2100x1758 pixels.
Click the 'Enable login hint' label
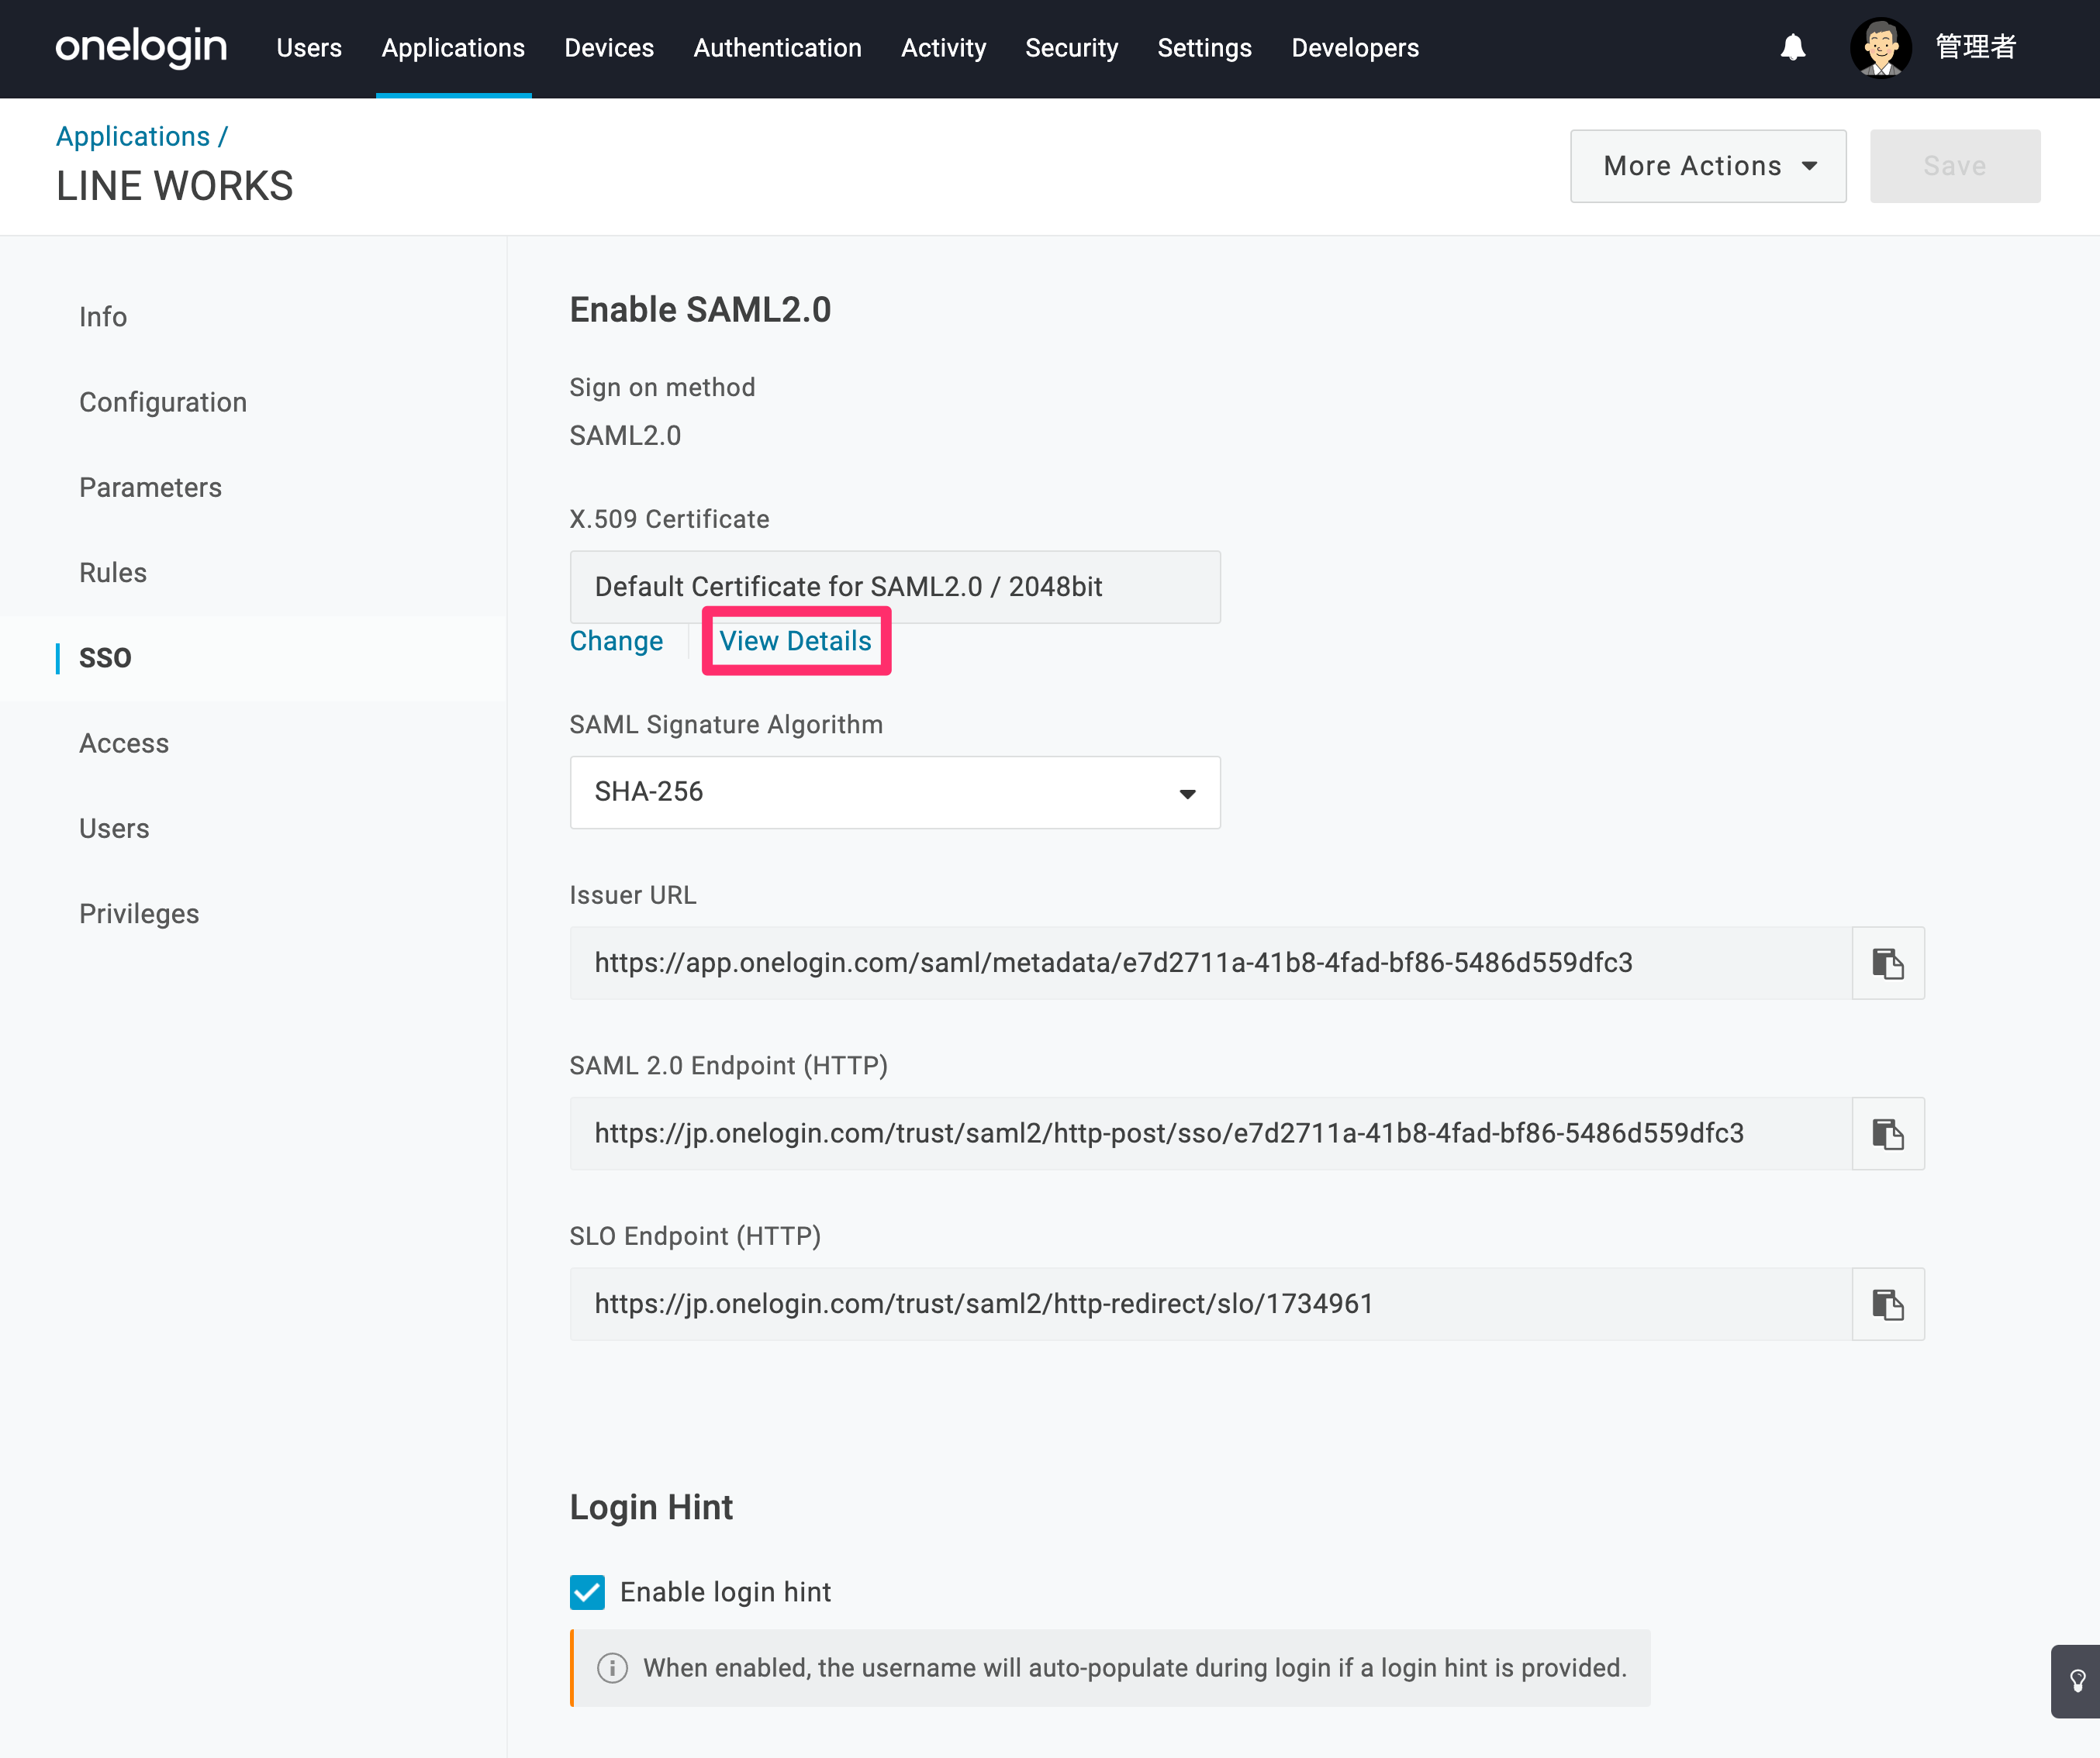[x=725, y=1592]
